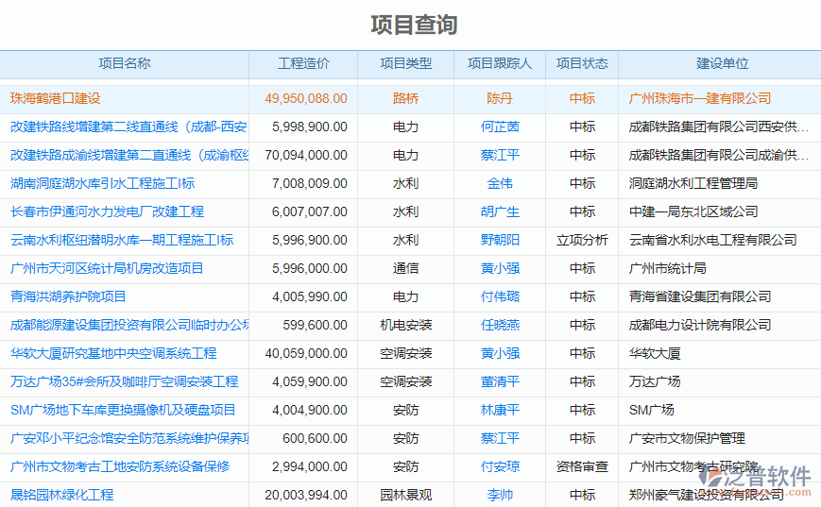
Task: Click the 项目状态 column header
Action: (x=582, y=64)
